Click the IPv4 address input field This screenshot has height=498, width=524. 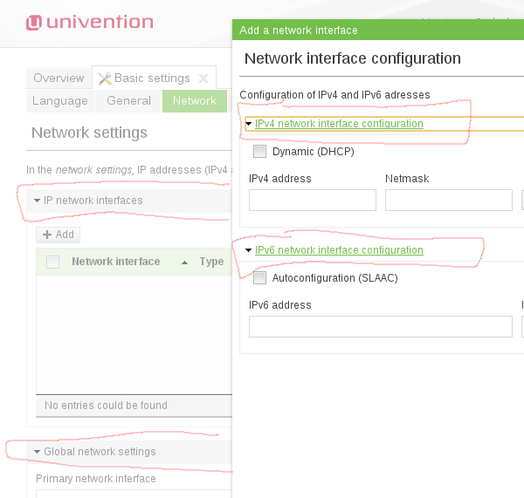tap(312, 201)
